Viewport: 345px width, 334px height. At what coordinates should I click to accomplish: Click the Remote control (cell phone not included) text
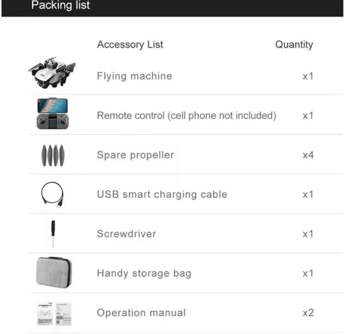coord(186,116)
